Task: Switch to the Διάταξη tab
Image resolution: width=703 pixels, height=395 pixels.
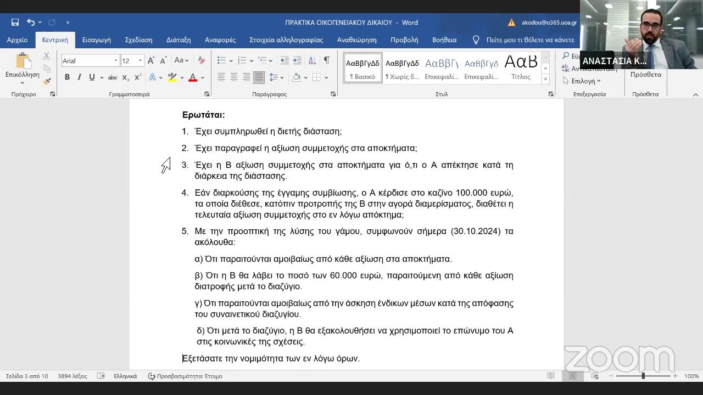Action: [x=178, y=40]
